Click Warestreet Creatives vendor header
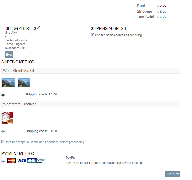Screen dimensions: 192x180 pos(91,104)
